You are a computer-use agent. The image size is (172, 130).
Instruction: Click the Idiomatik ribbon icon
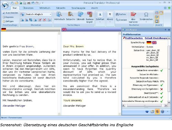pyautogui.click(x=80, y=14)
